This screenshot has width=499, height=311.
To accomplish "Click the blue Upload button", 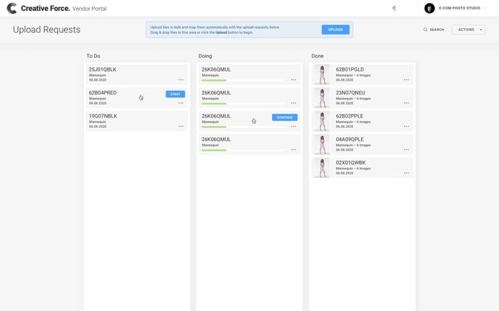I will [x=336, y=30].
